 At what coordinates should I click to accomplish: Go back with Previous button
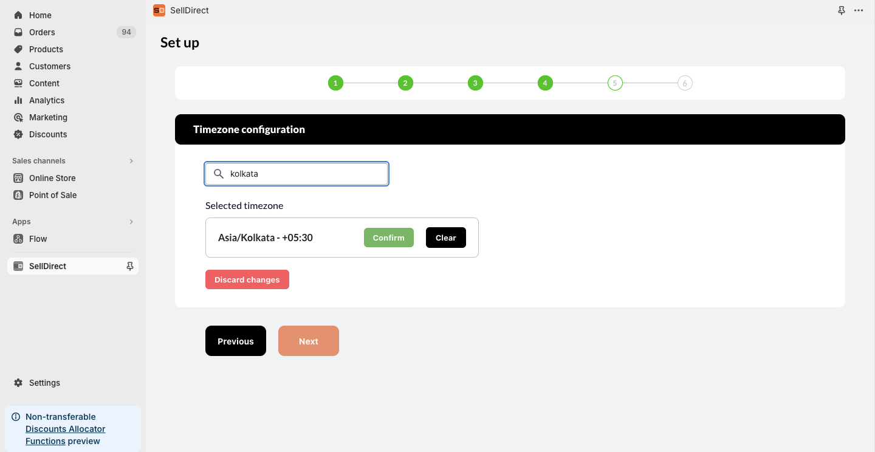coord(236,341)
